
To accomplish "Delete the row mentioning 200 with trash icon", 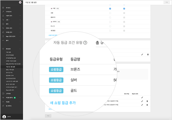I will click(x=147, y=105).
